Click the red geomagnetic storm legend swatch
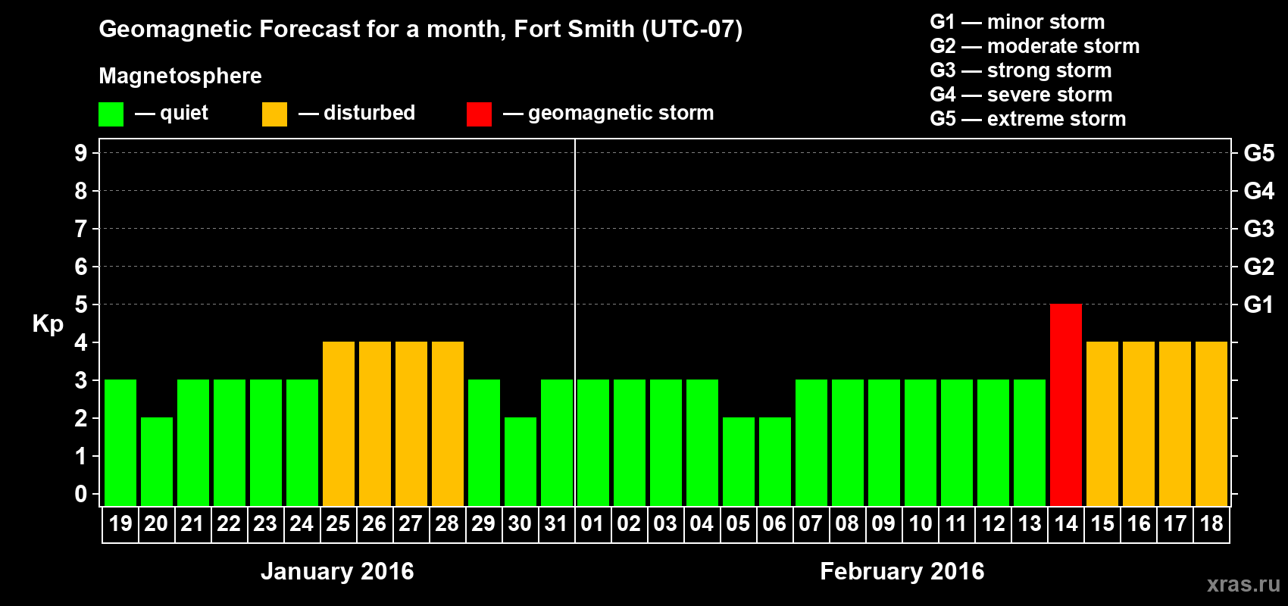This screenshot has width=1288, height=606. (480, 114)
